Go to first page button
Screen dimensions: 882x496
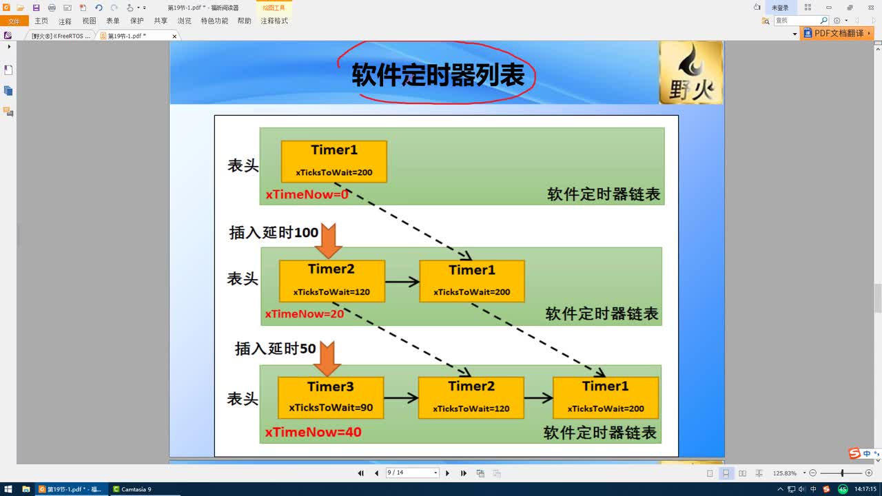click(x=360, y=473)
